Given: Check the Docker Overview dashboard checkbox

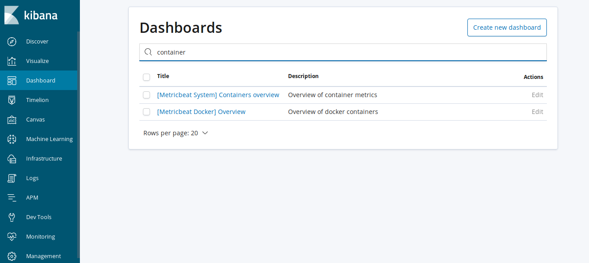Looking at the screenshot, I should pyautogui.click(x=146, y=112).
